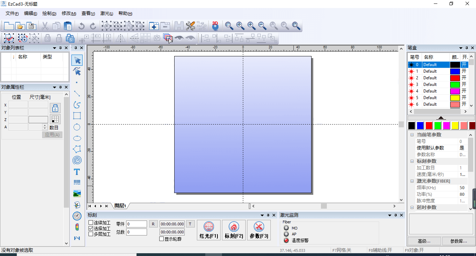Click the 3D toolbar icon
This screenshot has width=476, height=256.
(x=215, y=26)
